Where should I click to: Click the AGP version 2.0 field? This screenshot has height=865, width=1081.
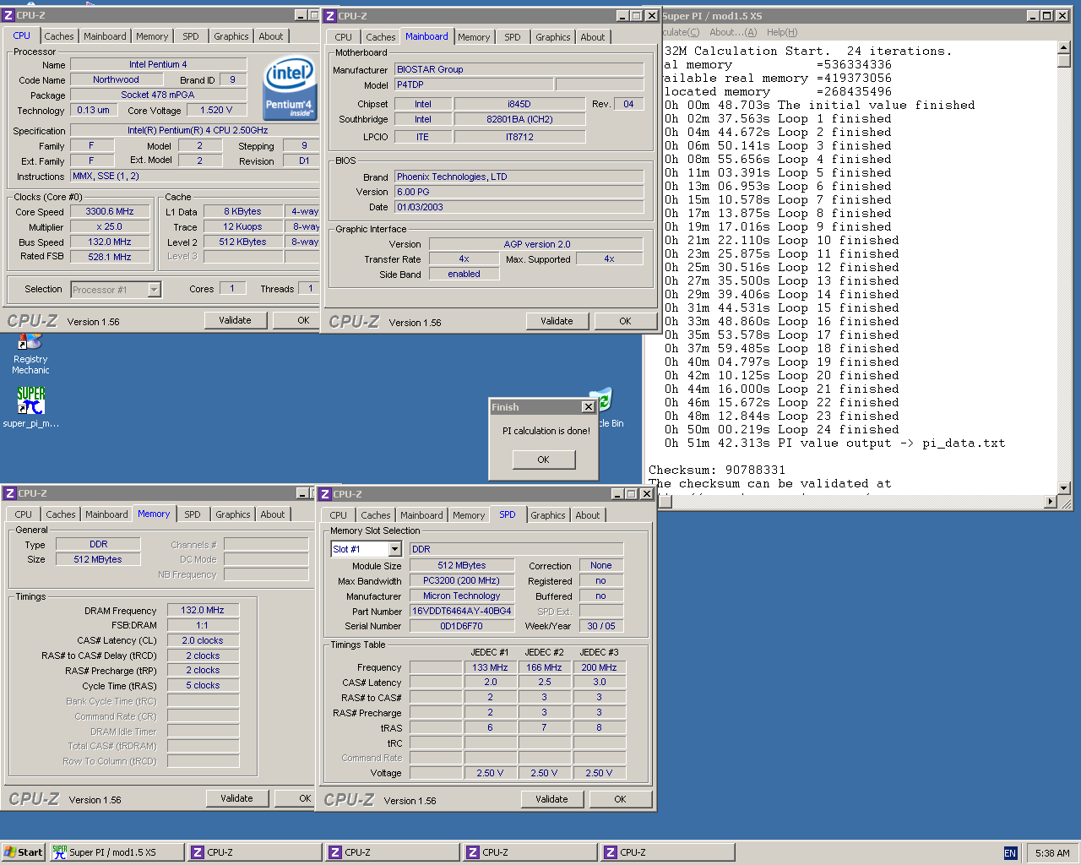pos(536,244)
